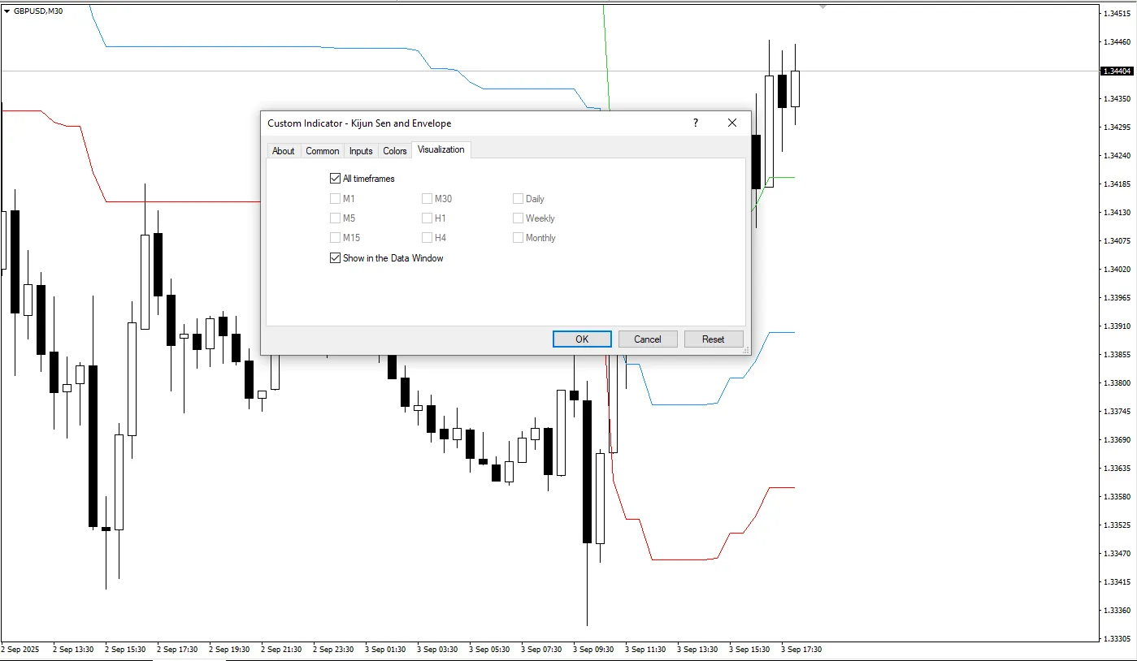Tick the M1 timeframe checkbox
The width and height of the screenshot is (1137, 661).
pyautogui.click(x=336, y=199)
